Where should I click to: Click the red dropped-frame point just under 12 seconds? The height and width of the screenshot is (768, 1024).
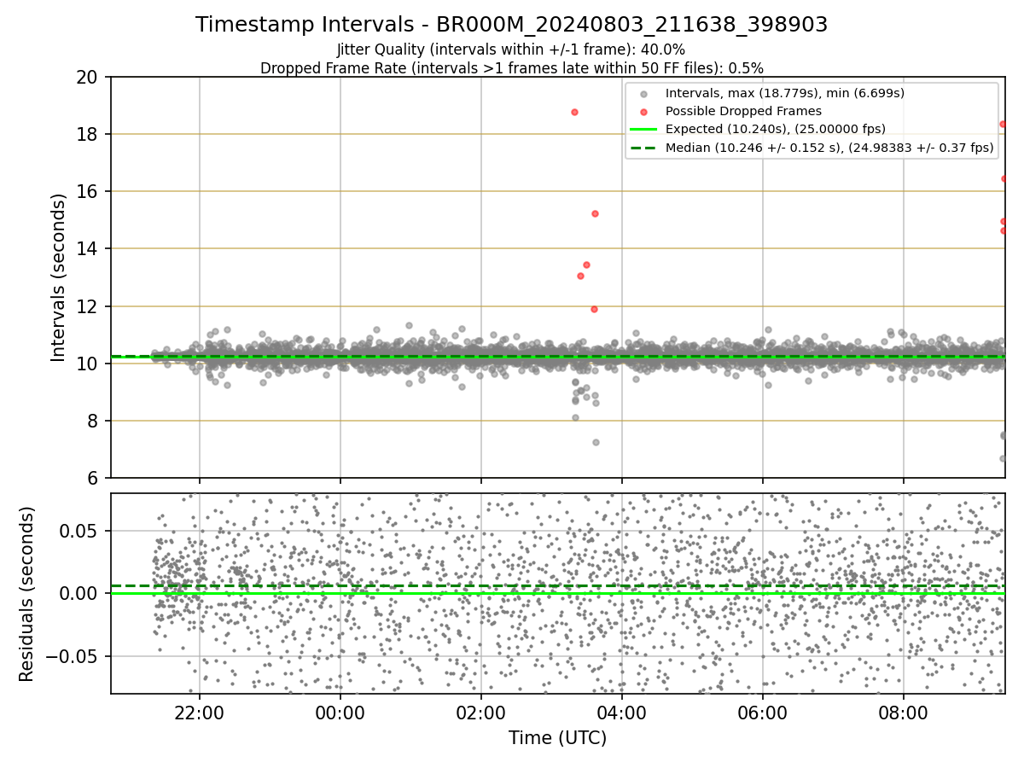[594, 309]
